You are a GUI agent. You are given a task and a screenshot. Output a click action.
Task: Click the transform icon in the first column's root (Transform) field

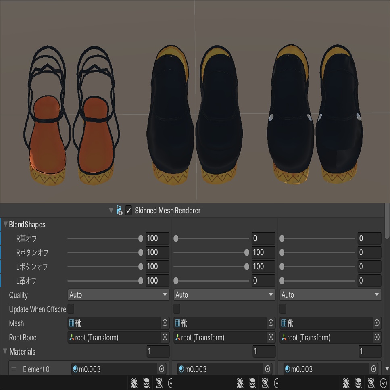click(x=72, y=337)
